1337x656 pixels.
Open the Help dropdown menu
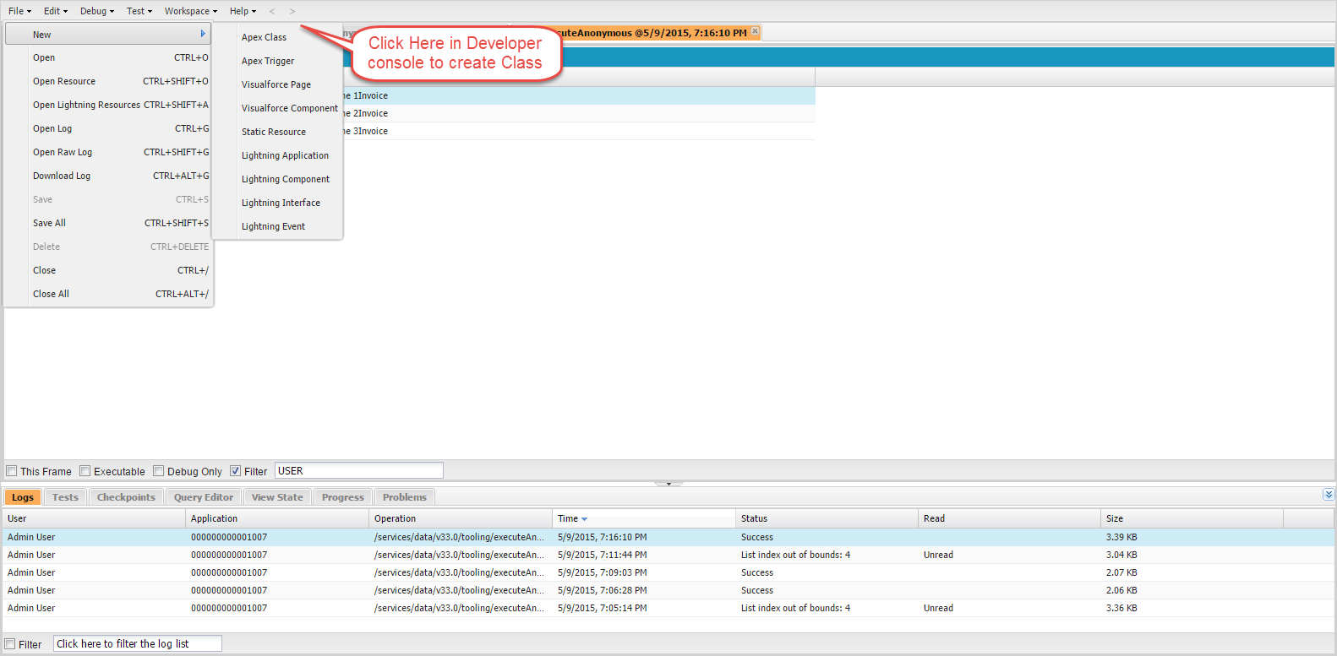click(x=243, y=11)
